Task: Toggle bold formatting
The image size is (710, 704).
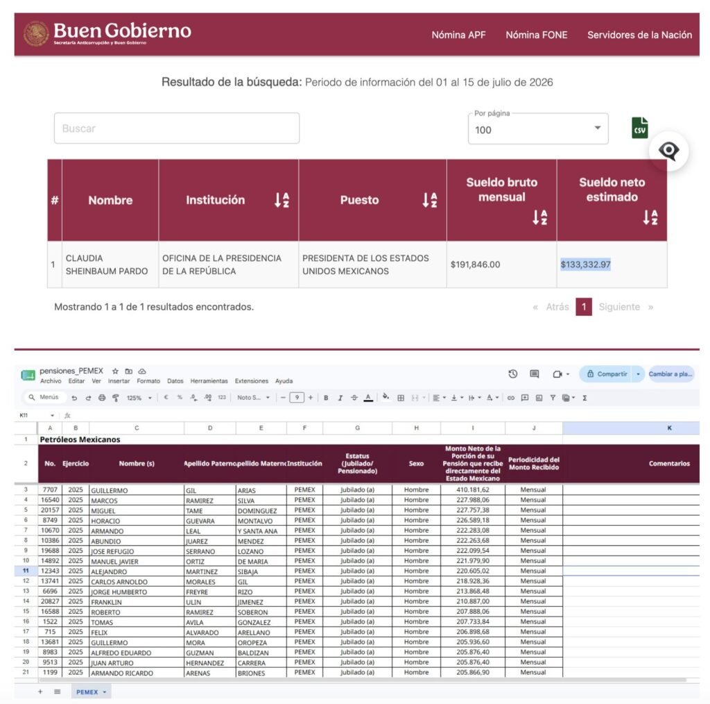Action: click(326, 398)
